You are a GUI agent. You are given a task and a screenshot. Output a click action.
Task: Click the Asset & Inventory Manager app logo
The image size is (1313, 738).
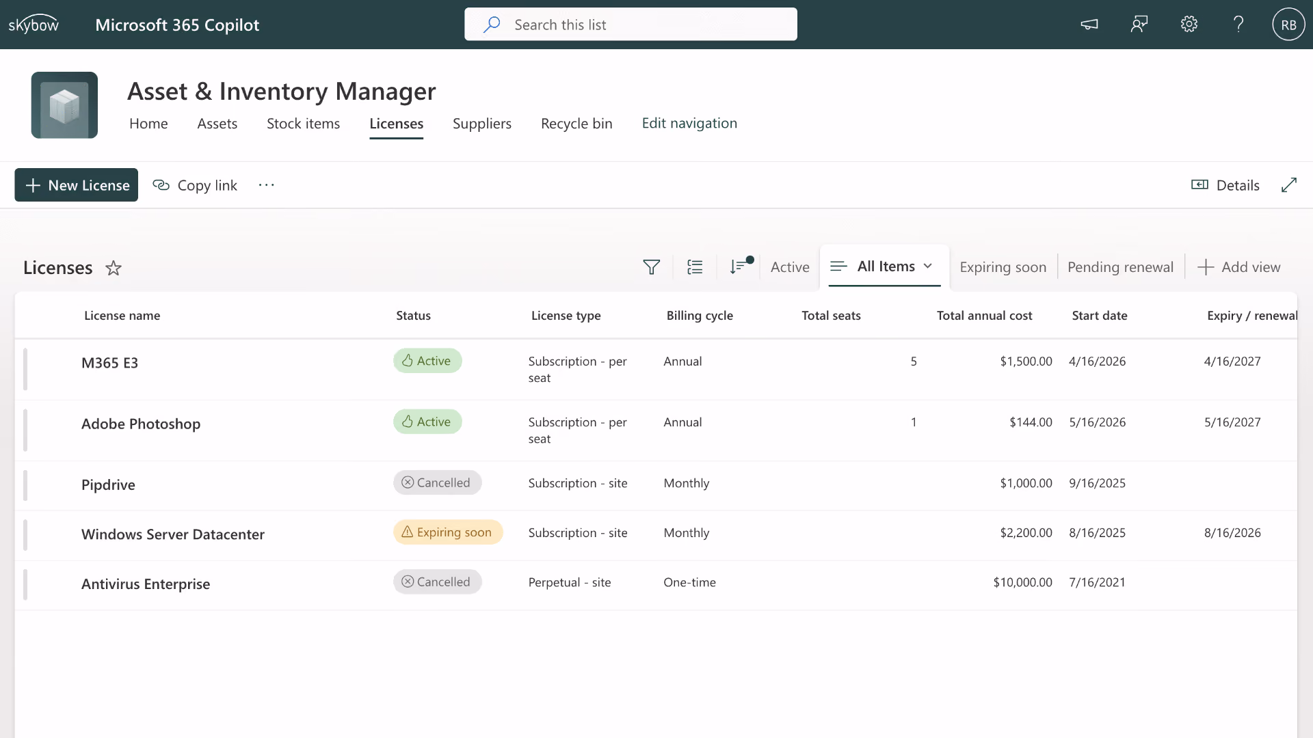pyautogui.click(x=64, y=105)
